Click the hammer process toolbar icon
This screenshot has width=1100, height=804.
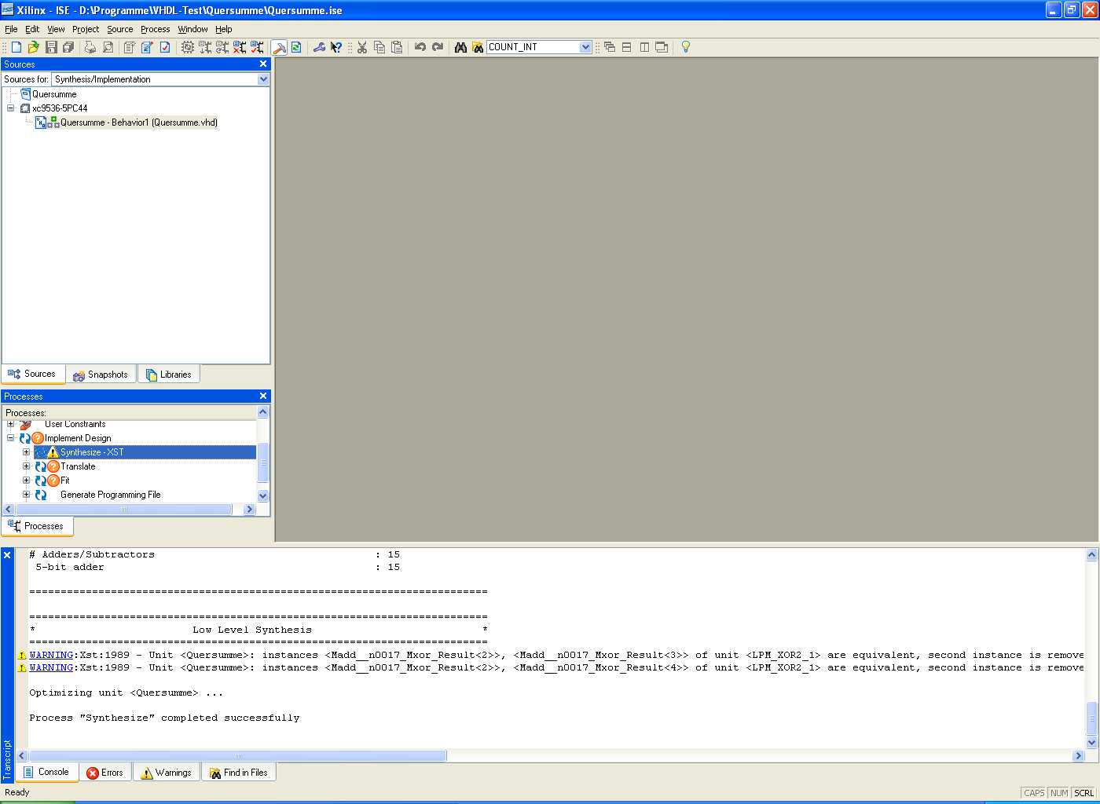tap(280, 47)
